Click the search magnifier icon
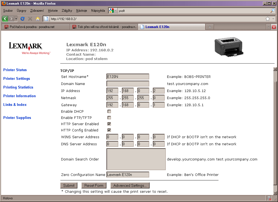This screenshot has height=202, width=278. pyautogui.click(x=273, y=11)
